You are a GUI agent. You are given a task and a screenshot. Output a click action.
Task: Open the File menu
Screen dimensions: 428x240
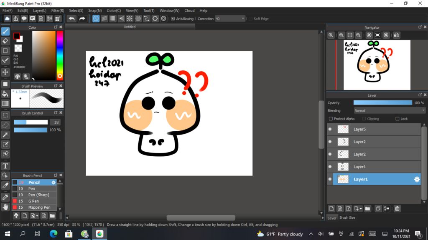coord(8,10)
